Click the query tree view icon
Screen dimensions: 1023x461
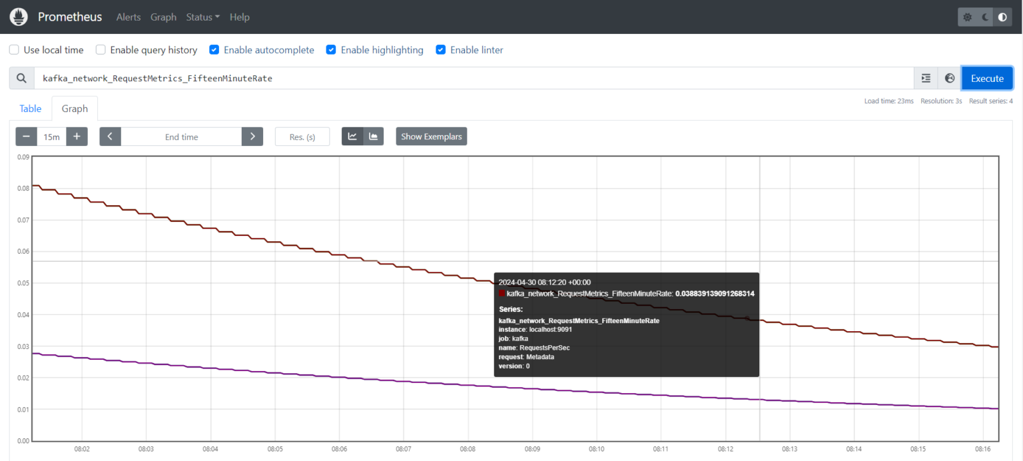pos(925,78)
